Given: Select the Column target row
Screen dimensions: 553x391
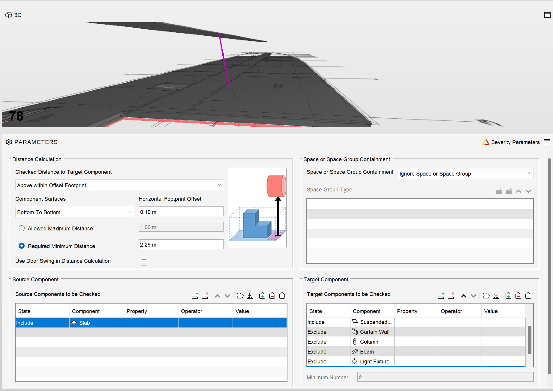Looking at the screenshot, I should (x=416, y=342).
